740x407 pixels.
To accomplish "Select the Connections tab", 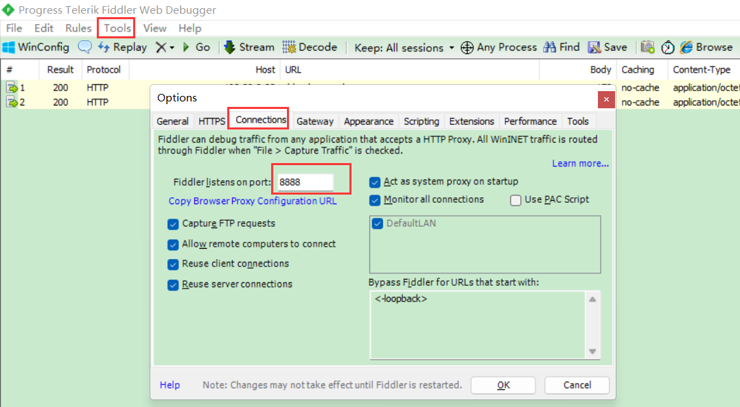I will pyautogui.click(x=261, y=120).
